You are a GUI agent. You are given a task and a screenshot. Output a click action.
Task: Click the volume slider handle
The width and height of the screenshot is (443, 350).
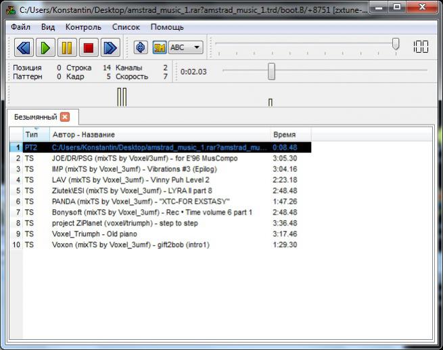(x=396, y=44)
